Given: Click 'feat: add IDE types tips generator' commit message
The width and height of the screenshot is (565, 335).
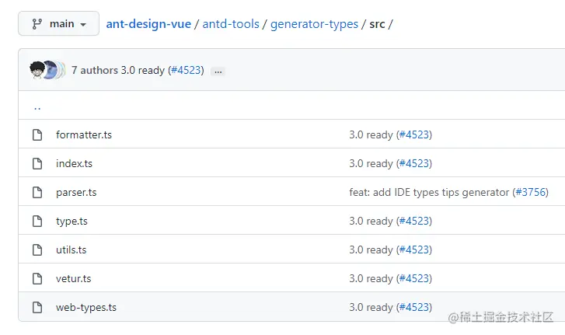Looking at the screenshot, I should 429,192.
